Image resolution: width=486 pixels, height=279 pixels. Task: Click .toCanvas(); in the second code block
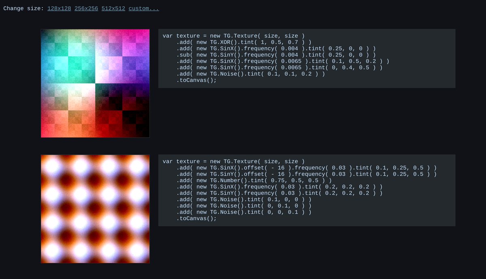click(x=196, y=218)
